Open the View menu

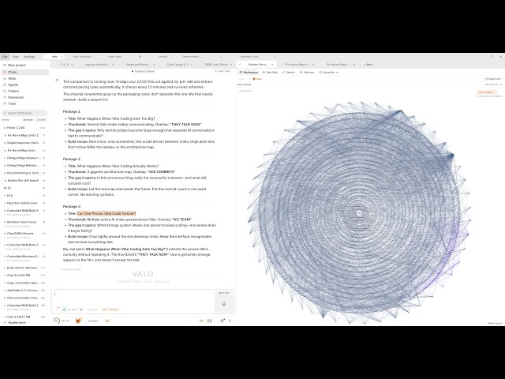point(16,57)
